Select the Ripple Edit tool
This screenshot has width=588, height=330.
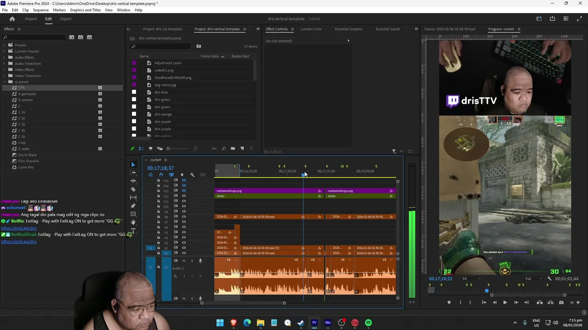pyautogui.click(x=133, y=181)
